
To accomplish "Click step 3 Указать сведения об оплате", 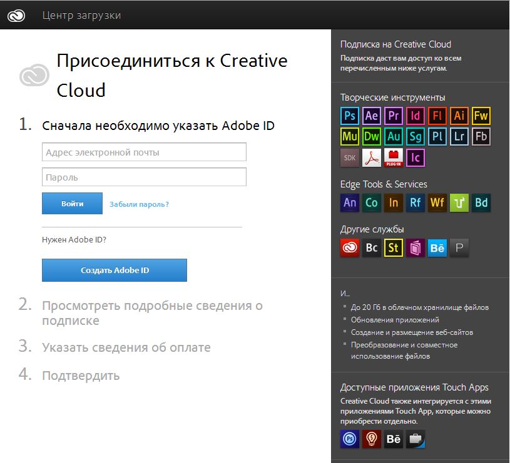I will pos(126,347).
